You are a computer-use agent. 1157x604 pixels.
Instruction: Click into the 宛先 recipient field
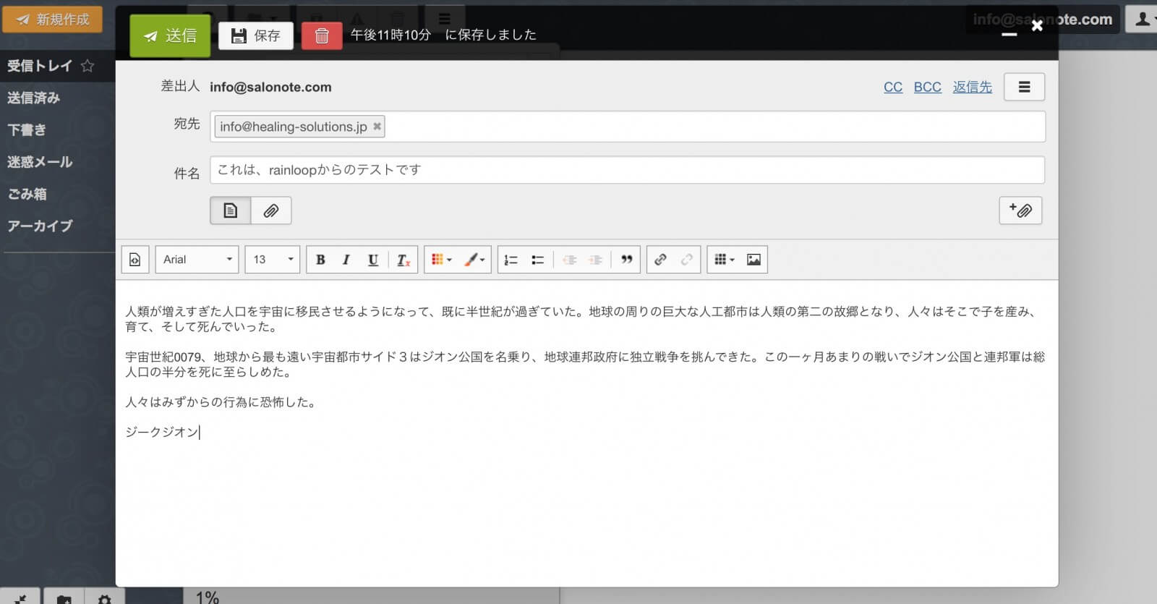628,127
